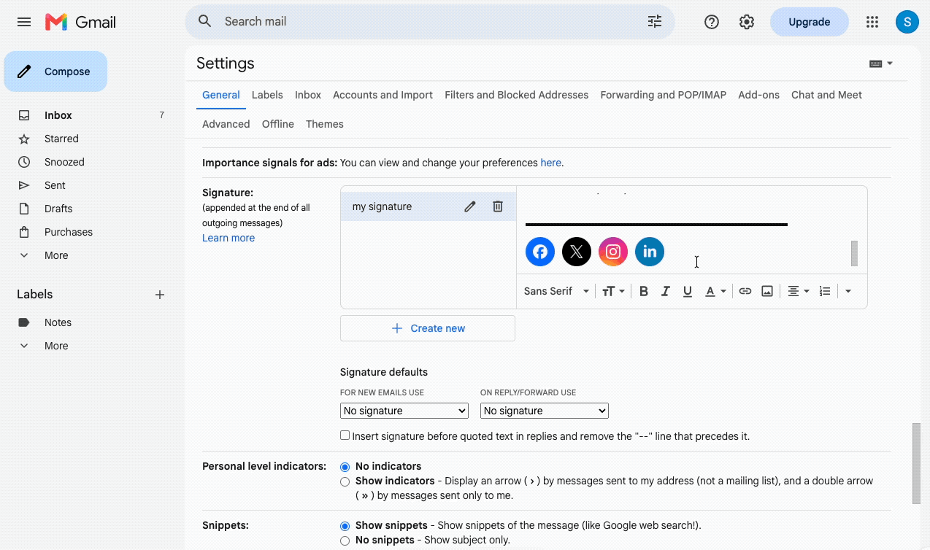Edit my signature name pencil icon
Viewport: 930px width, 550px height.
[470, 206]
